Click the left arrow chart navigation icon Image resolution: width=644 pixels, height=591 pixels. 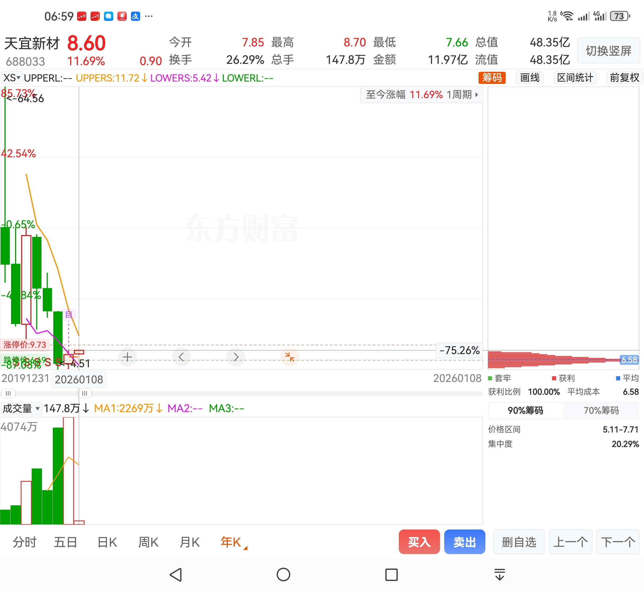181,357
